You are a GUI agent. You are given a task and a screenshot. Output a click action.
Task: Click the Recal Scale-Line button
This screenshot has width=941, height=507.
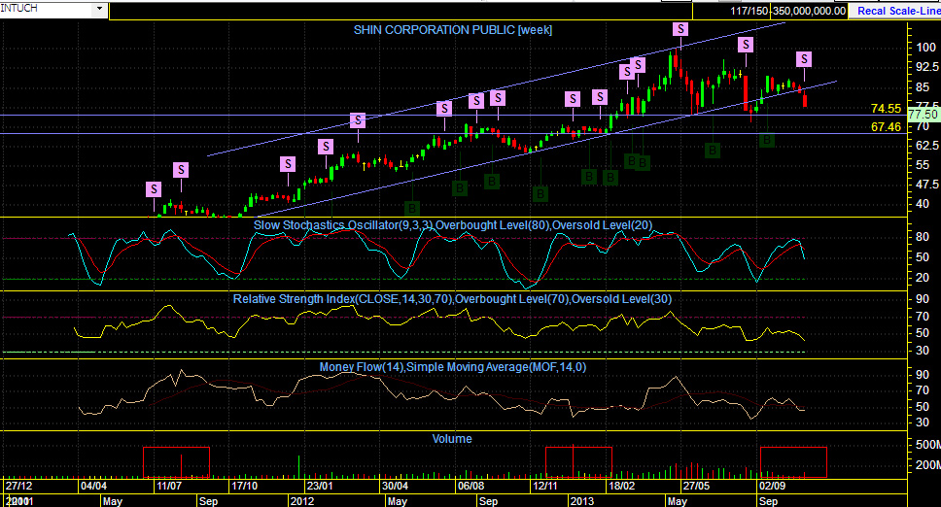(894, 11)
